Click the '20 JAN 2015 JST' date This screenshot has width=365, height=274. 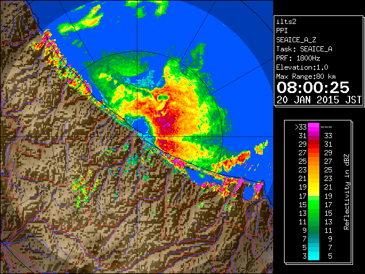click(x=319, y=100)
